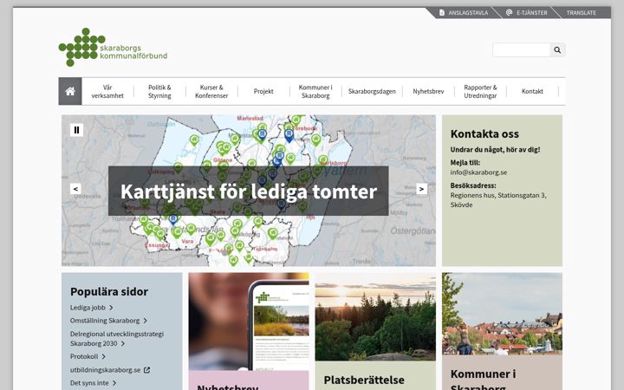
Task: Click Translate in top bar
Action: 582,13
